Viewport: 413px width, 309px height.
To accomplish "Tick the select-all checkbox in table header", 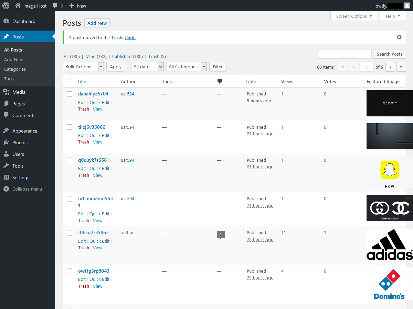I will click(x=70, y=81).
